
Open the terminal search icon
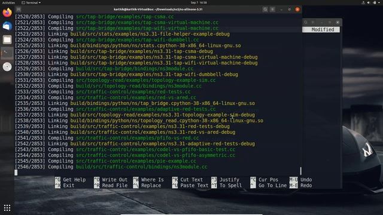click(x=265, y=10)
